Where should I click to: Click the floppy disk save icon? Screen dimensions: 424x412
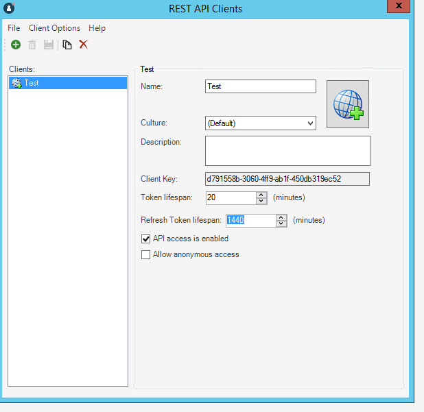click(49, 45)
